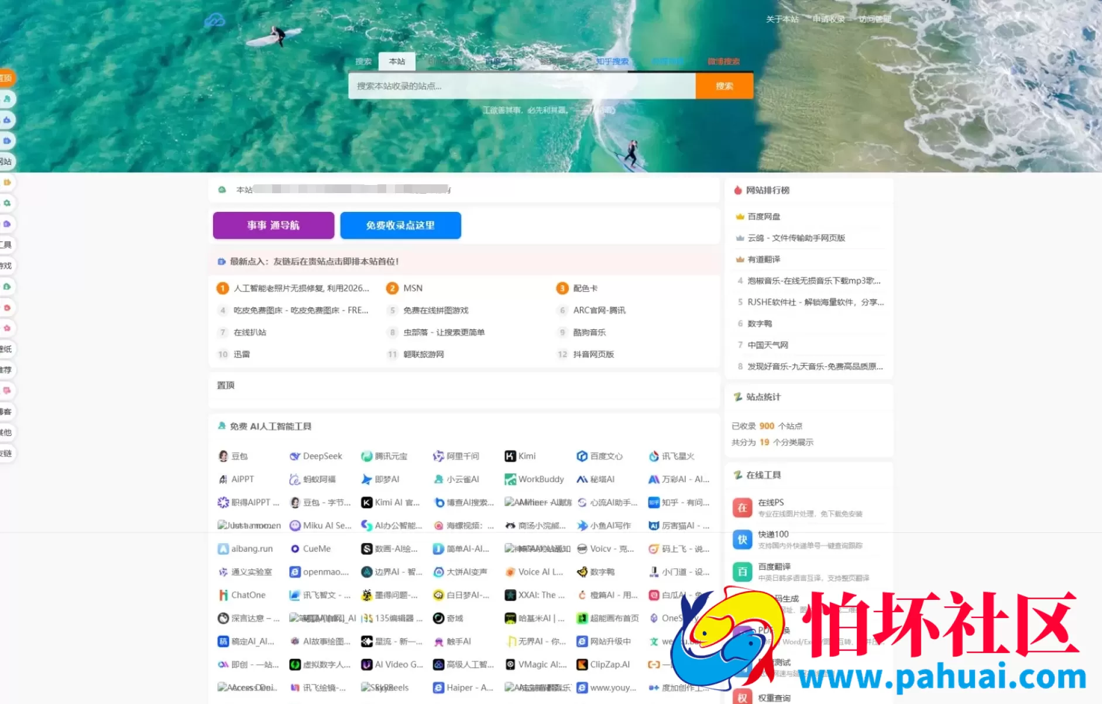Open the 泡椒音乐 ranking entry
Viewport: 1102px width, 704px height.
pos(814,281)
